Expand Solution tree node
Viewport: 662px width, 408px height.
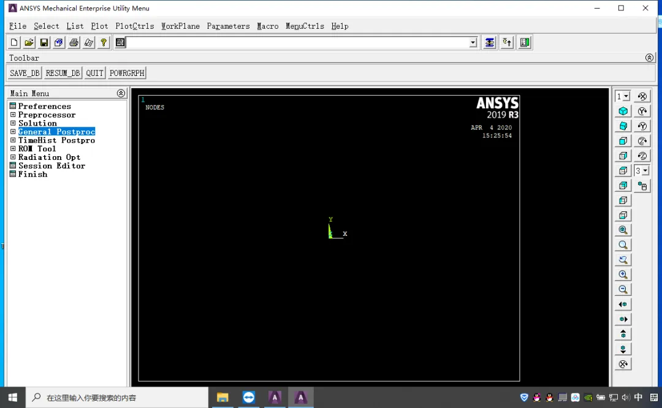[x=13, y=123]
